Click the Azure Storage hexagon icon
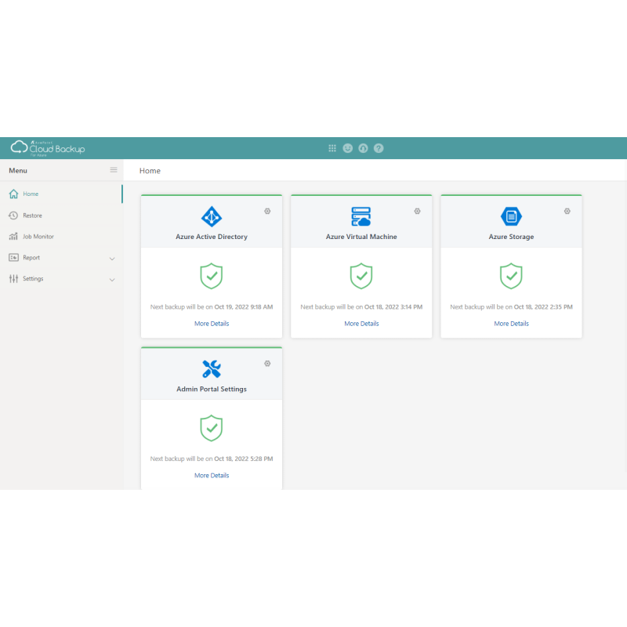 511,216
